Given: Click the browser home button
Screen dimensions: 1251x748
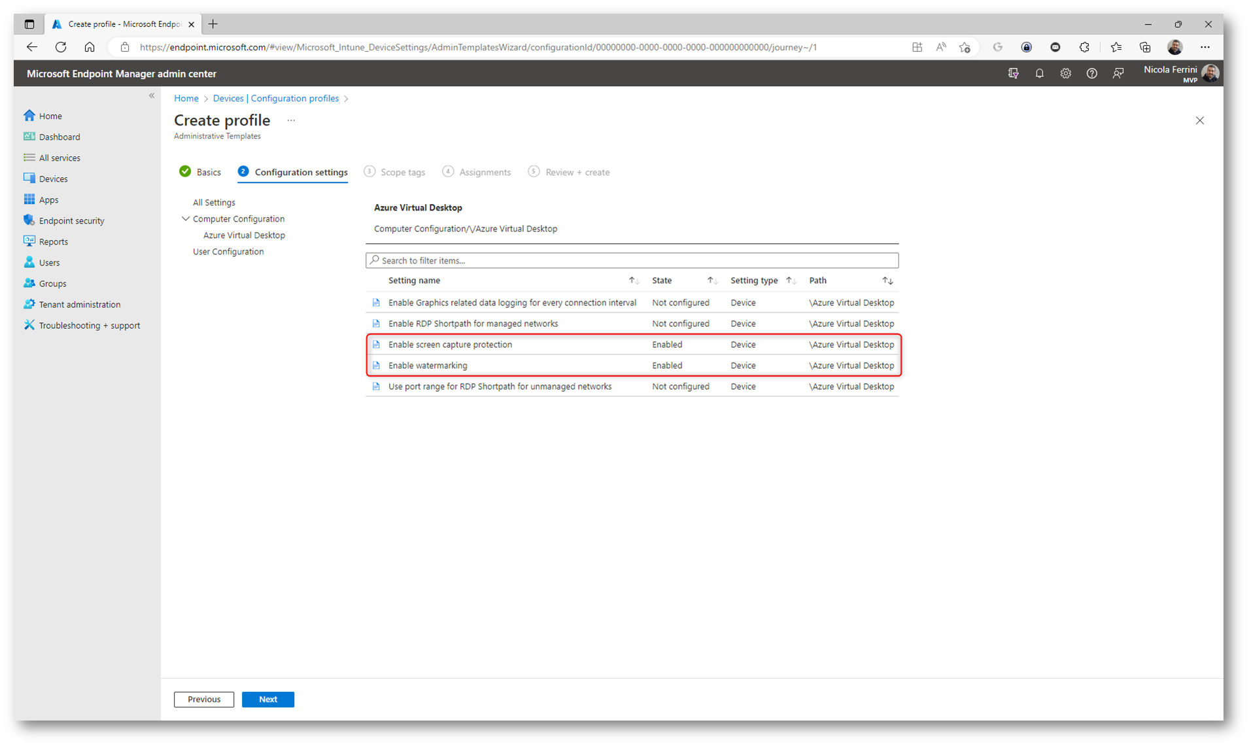Looking at the screenshot, I should click(x=90, y=47).
